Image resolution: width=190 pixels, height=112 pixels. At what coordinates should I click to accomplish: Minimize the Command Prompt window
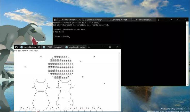(x=171, y=20)
